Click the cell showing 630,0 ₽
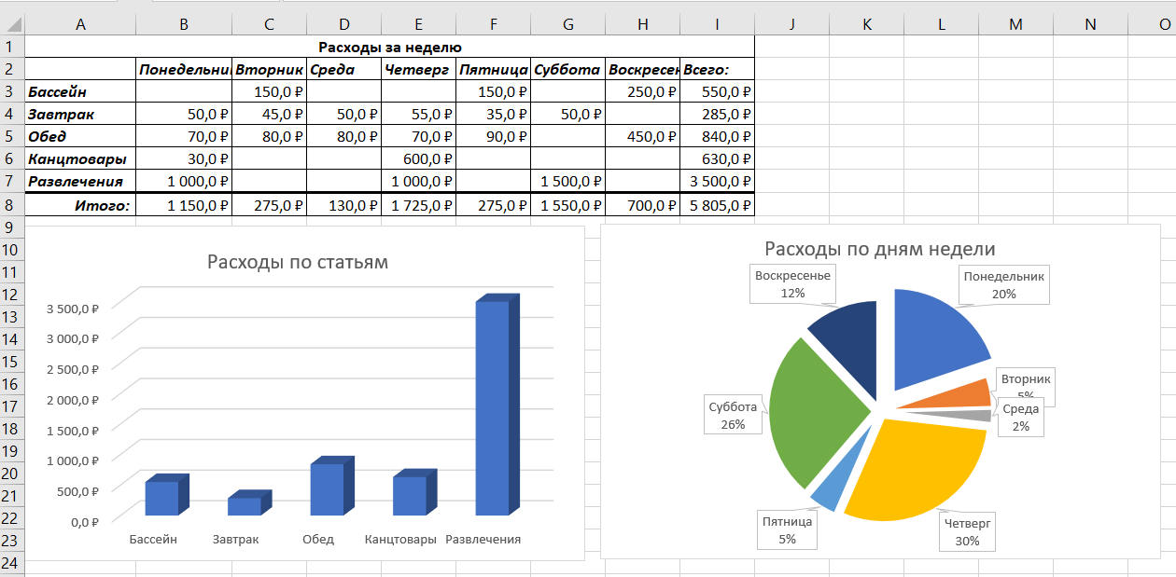Screen dimensions: 1176x577 tap(717, 159)
